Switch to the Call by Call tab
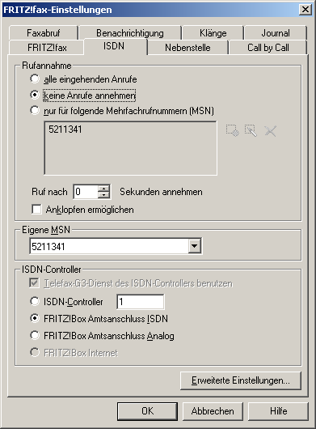316x429 pixels. click(x=268, y=48)
